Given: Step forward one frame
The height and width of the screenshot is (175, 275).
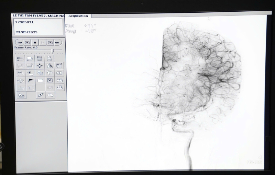Looking at the screenshot, I should click(50, 43).
